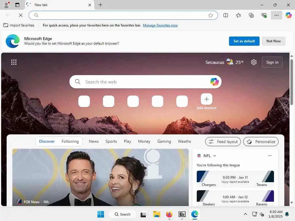
Task: Select the Discover tab
Action: pyautogui.click(x=47, y=141)
